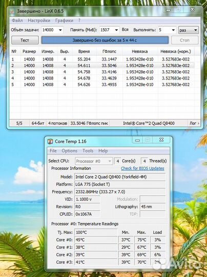Expand the раз units dropdown
The image size is (207, 277).
(189, 30)
